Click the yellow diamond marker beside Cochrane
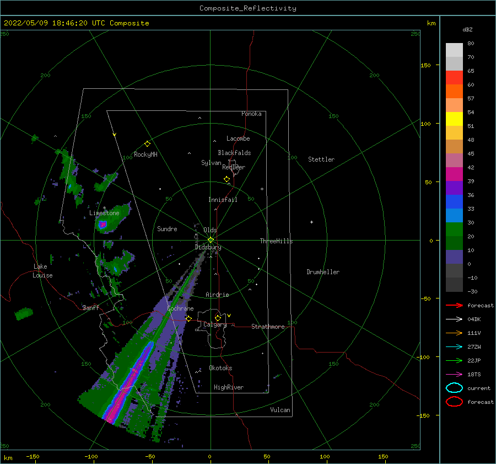This screenshot has width=496, height=464. (x=189, y=318)
